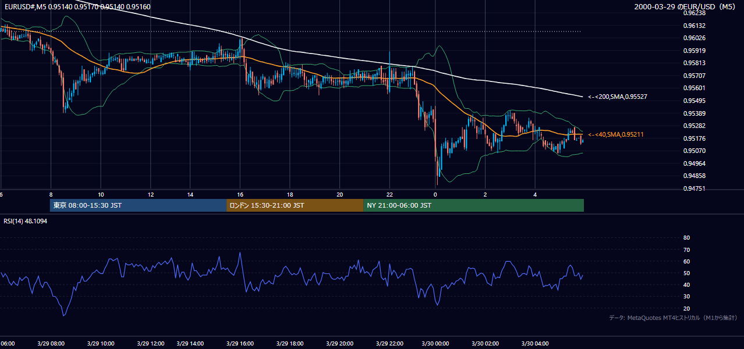The height and width of the screenshot is (349, 744).
Task: Click the 3/29 20:00 time axis label
Action: [x=340, y=344]
